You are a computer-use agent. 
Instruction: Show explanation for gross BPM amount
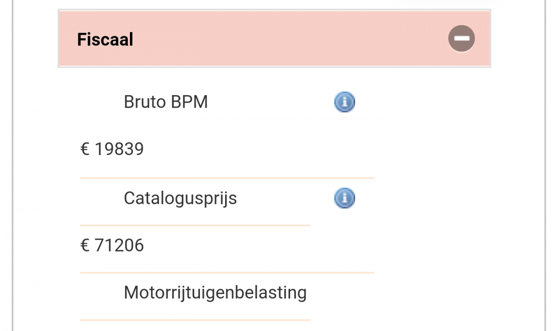tap(344, 102)
